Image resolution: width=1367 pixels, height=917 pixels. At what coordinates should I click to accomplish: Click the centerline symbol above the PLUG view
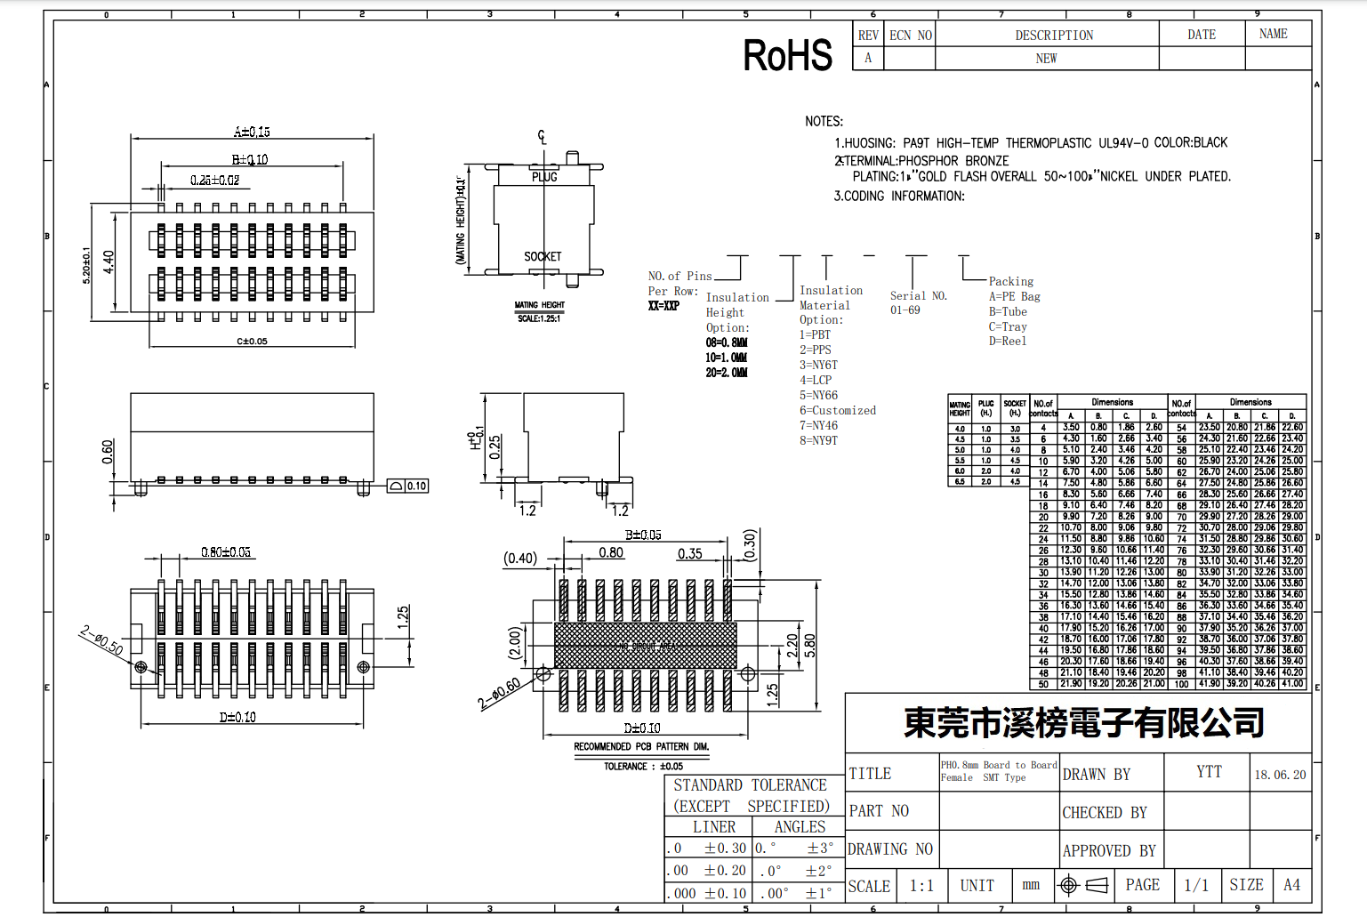point(542,137)
